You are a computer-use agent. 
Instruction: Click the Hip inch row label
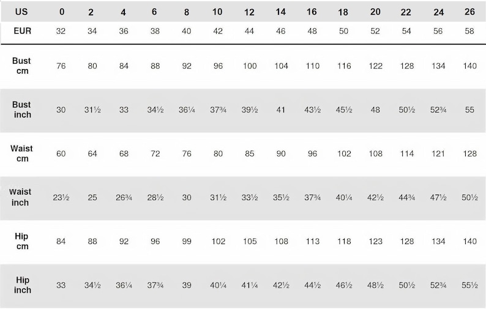pyautogui.click(x=22, y=285)
